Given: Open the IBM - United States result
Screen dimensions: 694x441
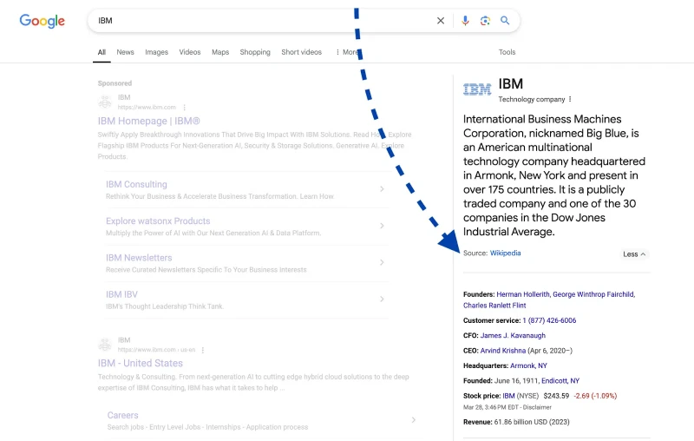Looking at the screenshot, I should pos(141,363).
